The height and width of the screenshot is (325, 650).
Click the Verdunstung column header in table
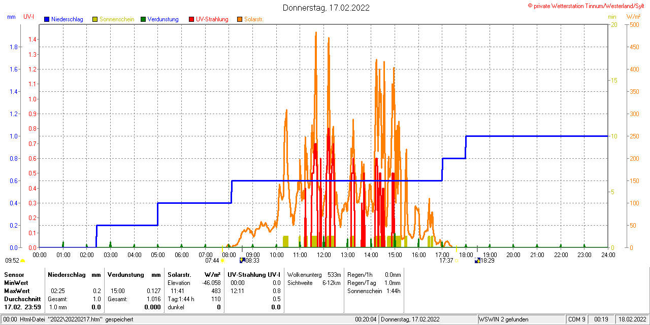pos(125,274)
